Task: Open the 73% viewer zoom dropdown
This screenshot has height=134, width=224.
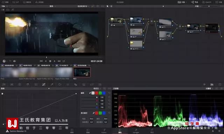Action: (x=4, y=6)
